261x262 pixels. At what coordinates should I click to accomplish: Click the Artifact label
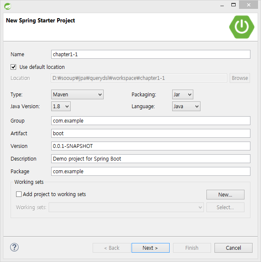[19, 134]
